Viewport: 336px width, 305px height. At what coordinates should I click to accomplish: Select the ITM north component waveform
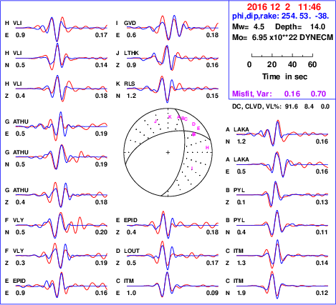click(282, 286)
